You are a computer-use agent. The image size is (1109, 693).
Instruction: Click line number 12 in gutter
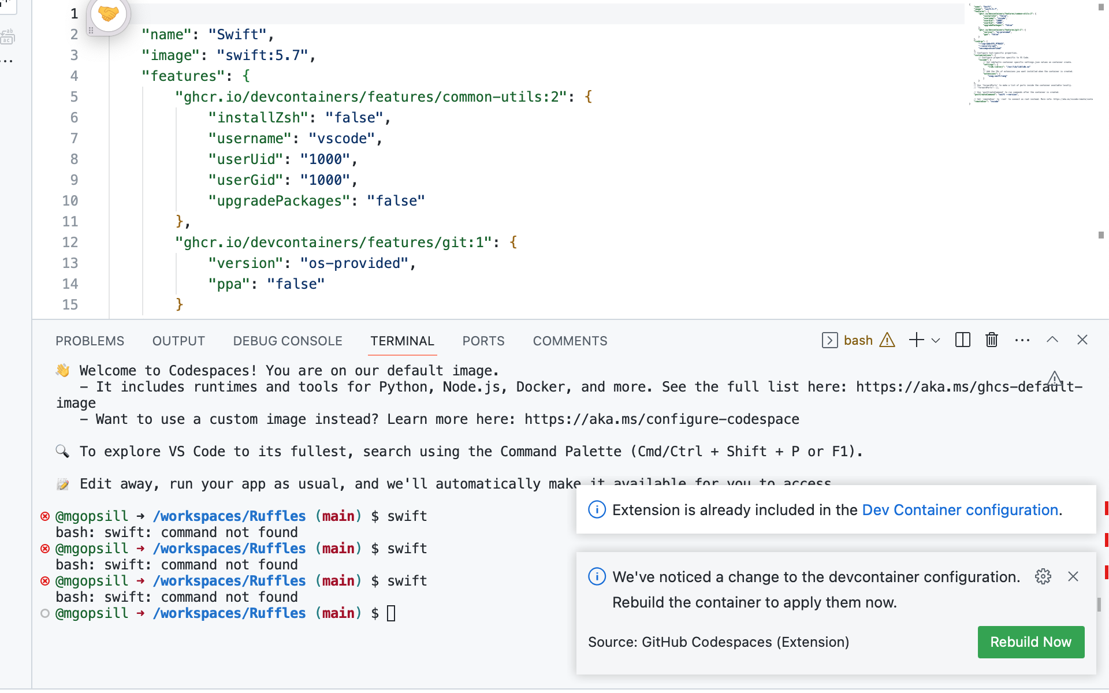(x=70, y=243)
